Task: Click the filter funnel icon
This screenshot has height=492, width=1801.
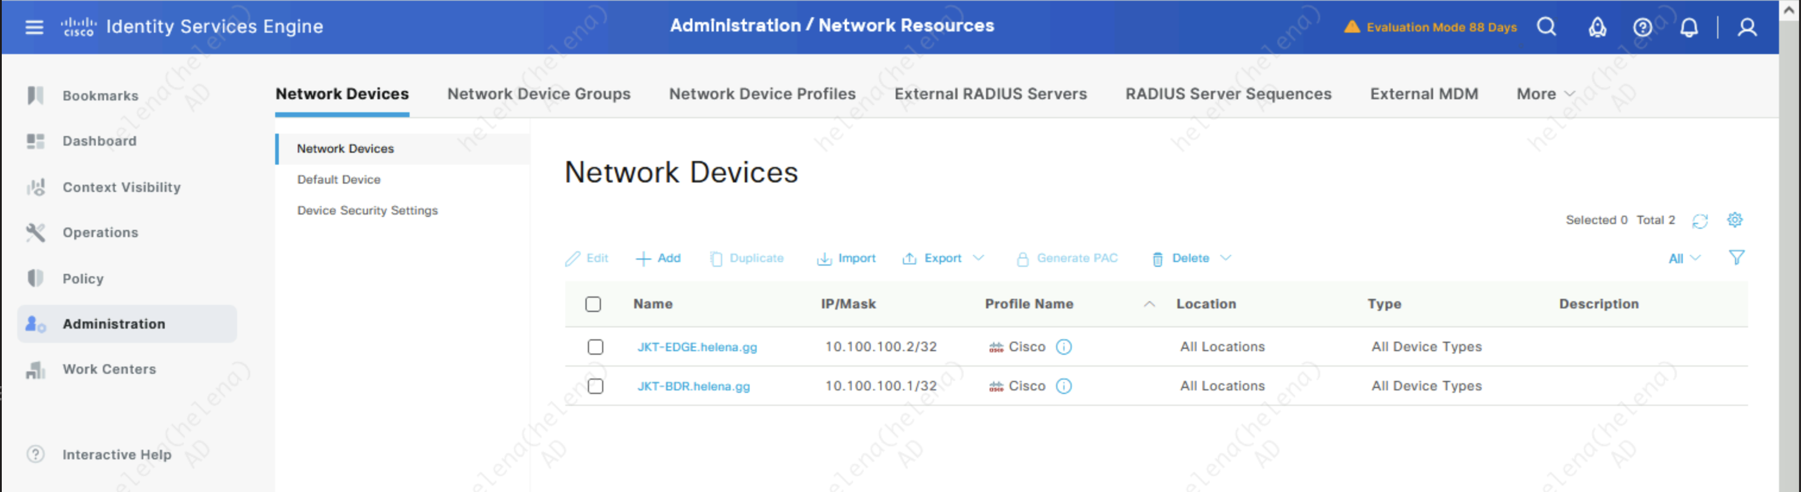Action: click(1736, 258)
